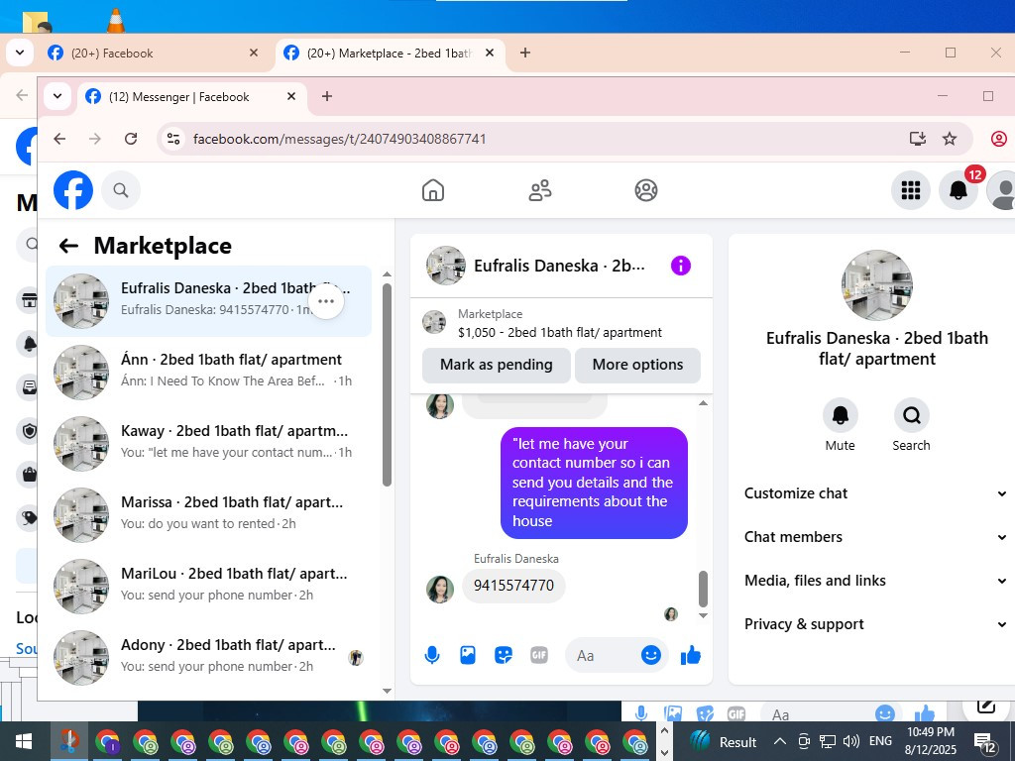Click browser back arrow in Messenger window

tap(59, 139)
